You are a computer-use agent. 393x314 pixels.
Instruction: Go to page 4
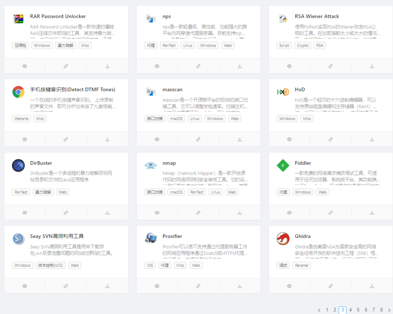point(350,310)
